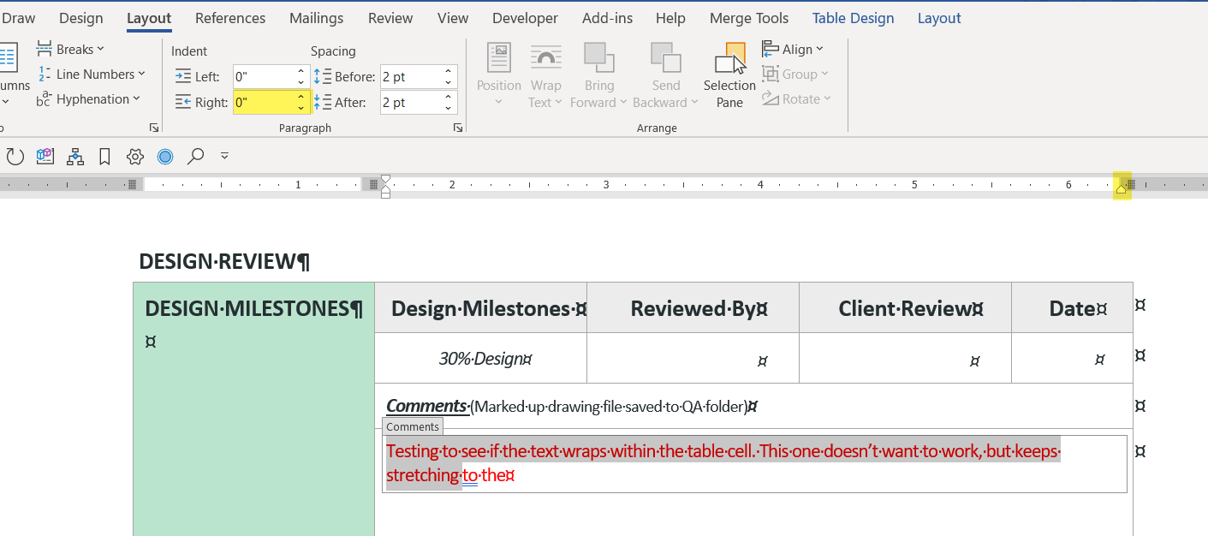Viewport: 1208px width, 536px height.
Task: Open Send Backward dropdown arrow
Action: pyautogui.click(x=694, y=103)
